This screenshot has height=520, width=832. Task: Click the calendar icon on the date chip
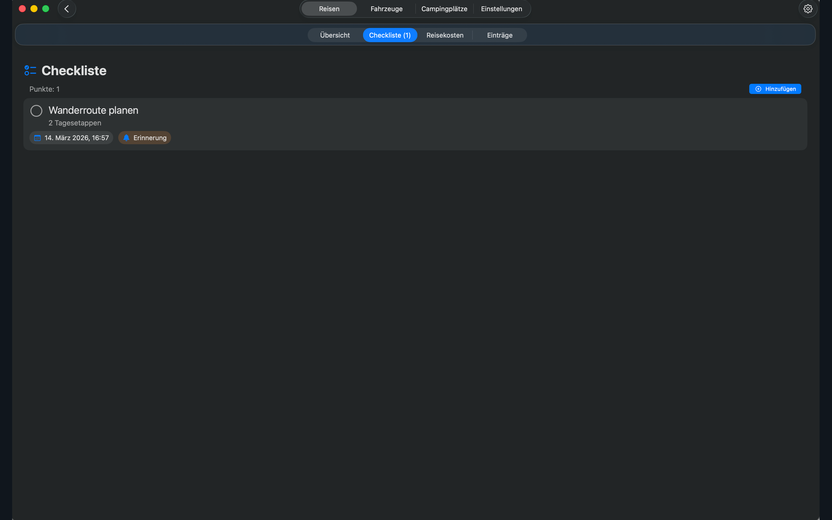click(x=38, y=138)
